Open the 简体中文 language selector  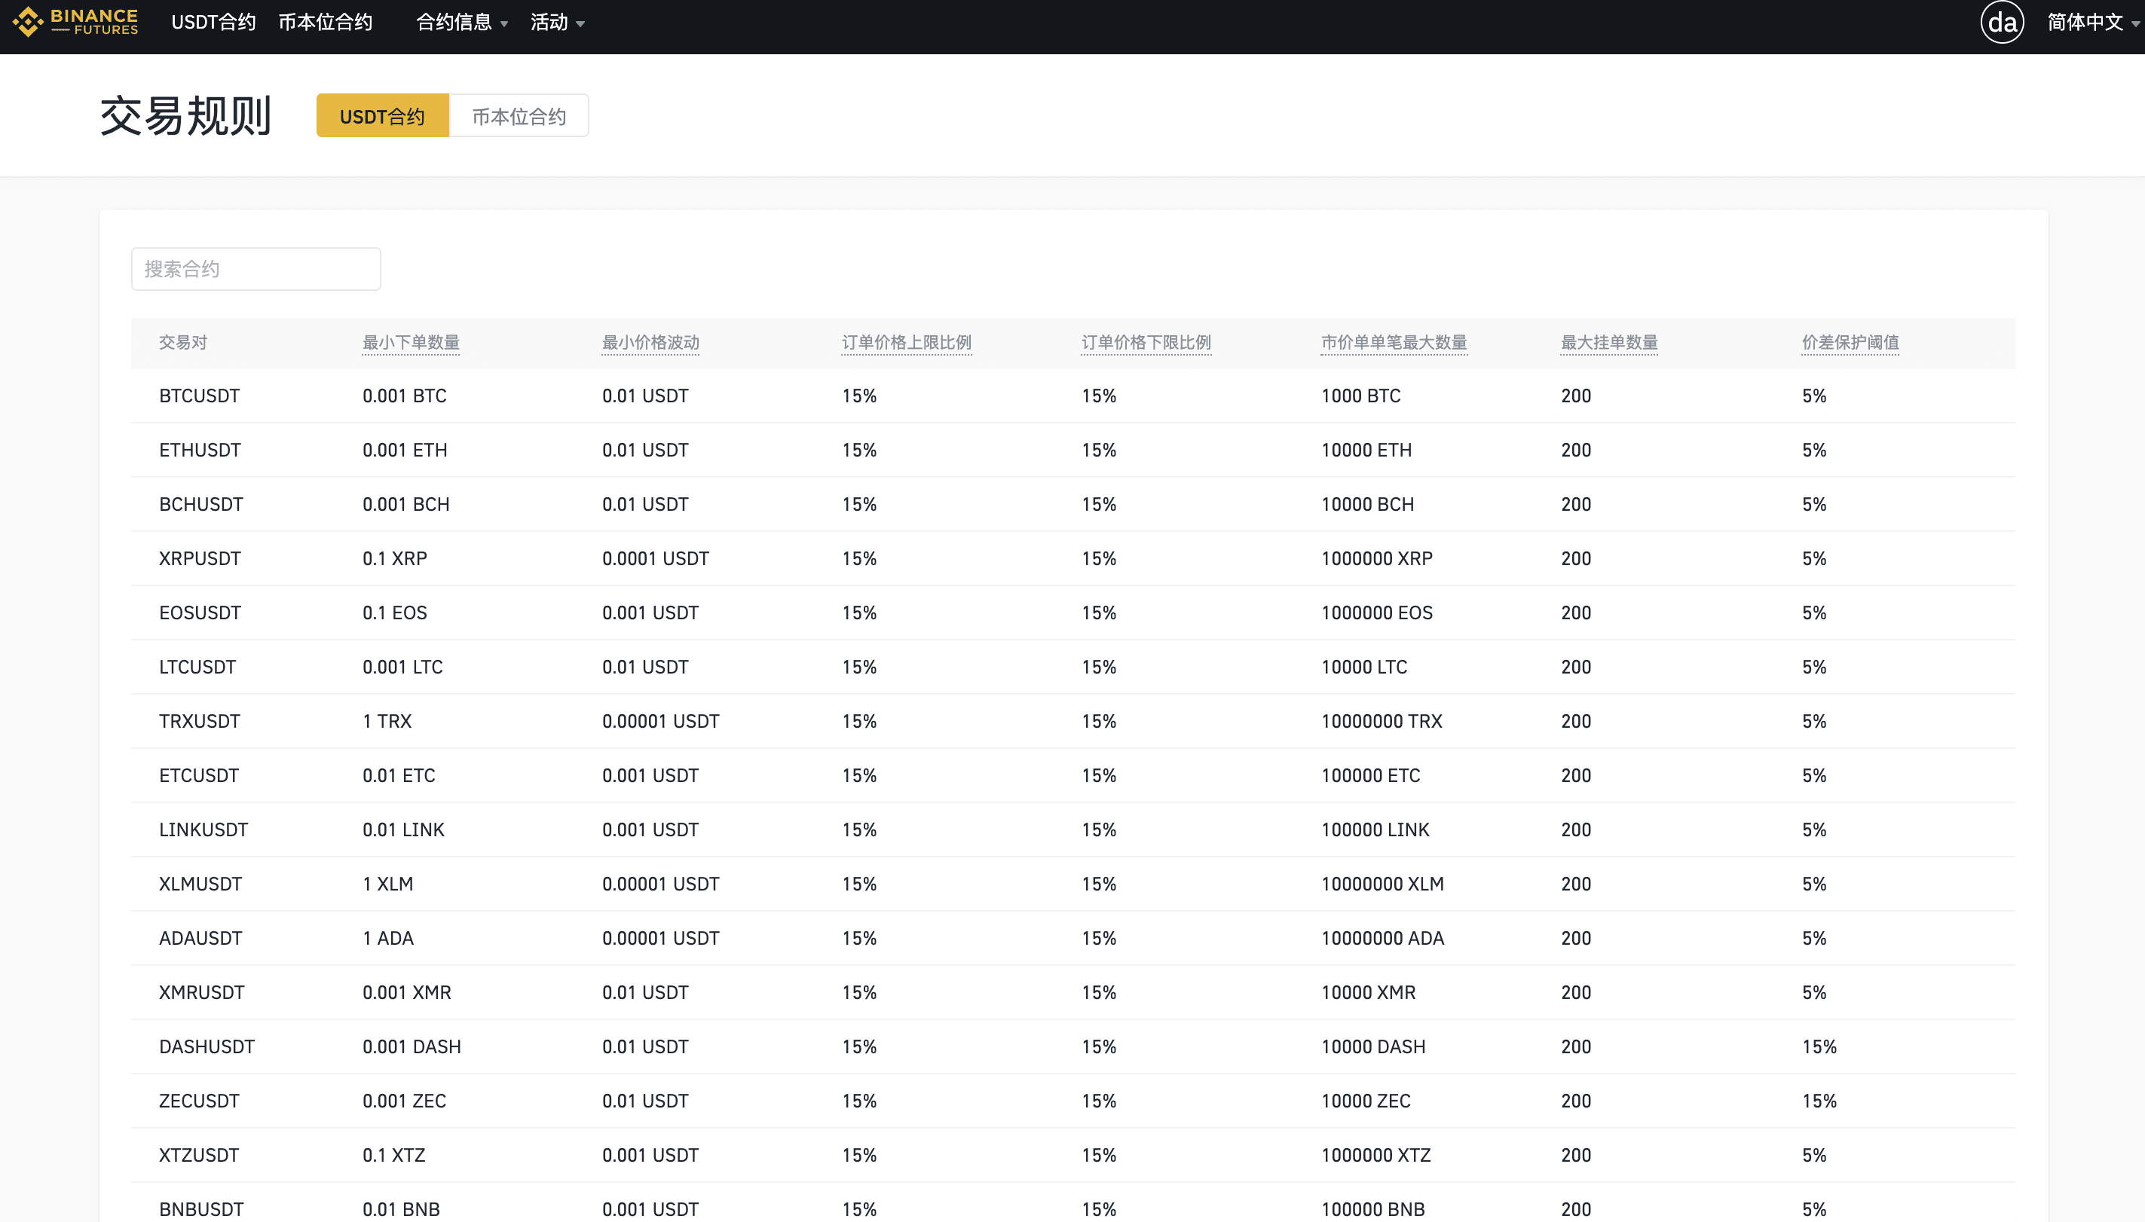tap(2093, 22)
